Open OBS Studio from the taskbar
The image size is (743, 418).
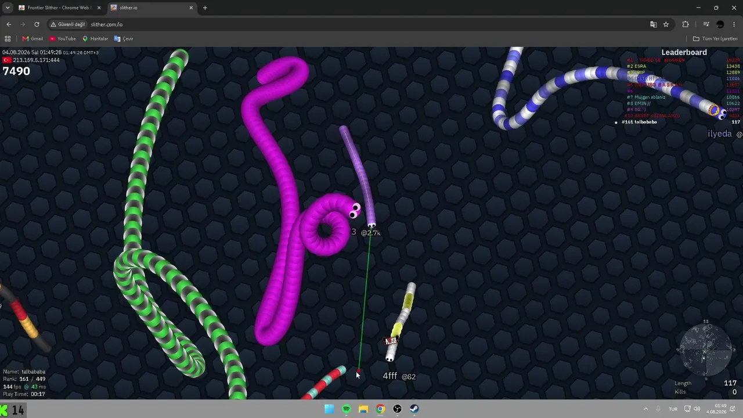pos(397,409)
